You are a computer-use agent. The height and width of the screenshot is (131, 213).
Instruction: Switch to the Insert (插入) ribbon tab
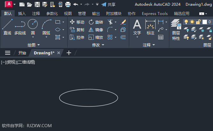click(22, 14)
